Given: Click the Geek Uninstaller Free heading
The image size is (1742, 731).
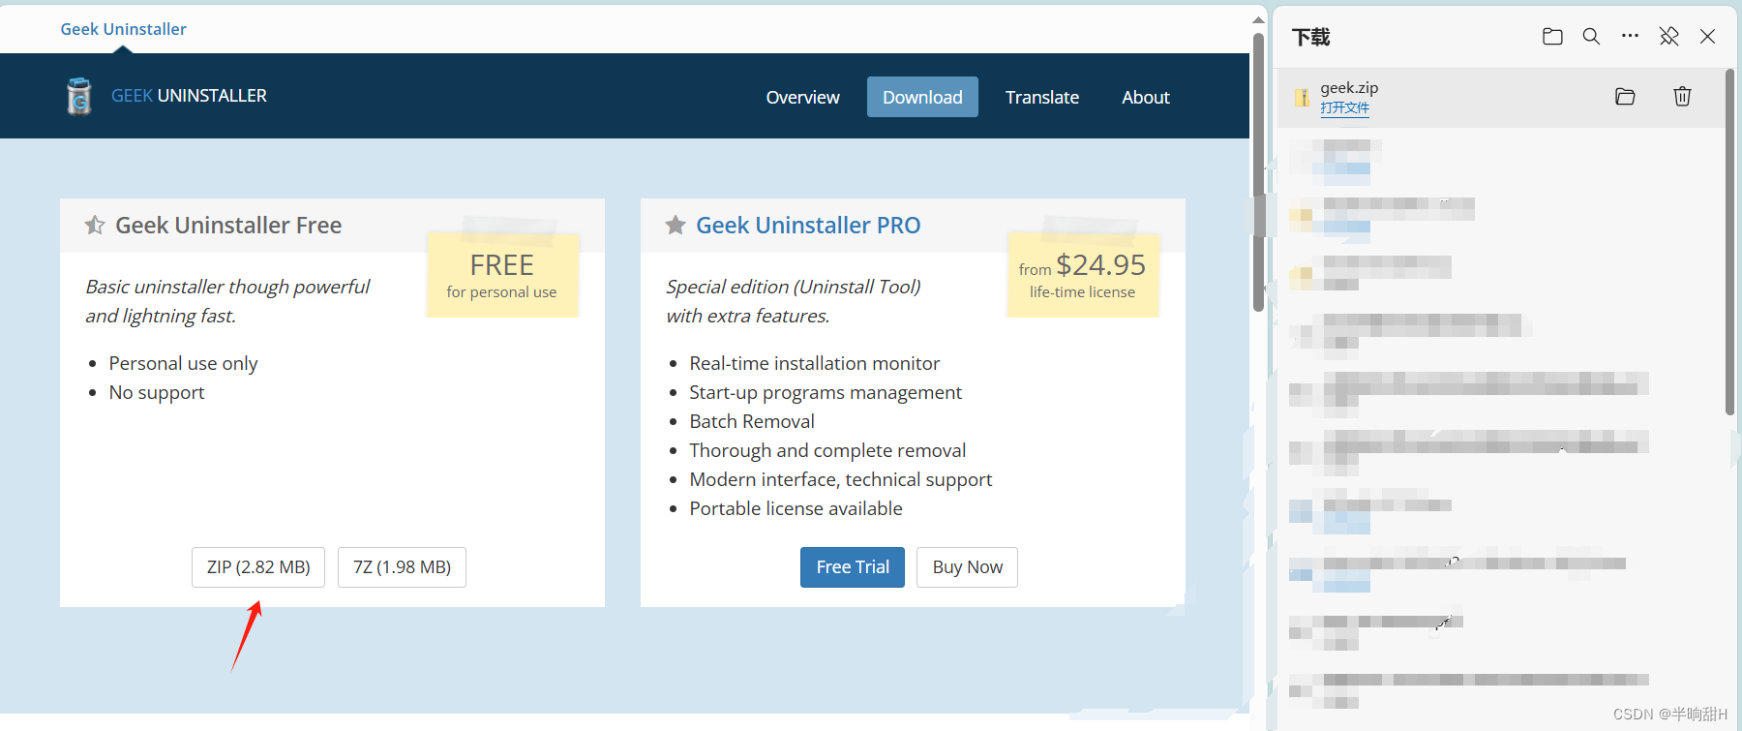Looking at the screenshot, I should [x=228, y=226].
